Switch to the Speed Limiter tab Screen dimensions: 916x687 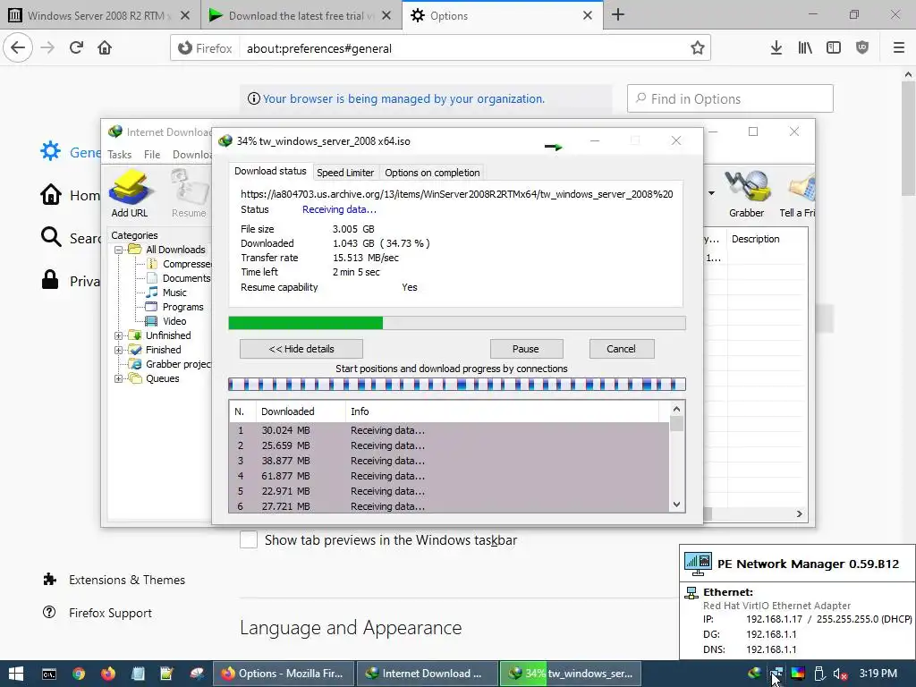click(x=344, y=173)
